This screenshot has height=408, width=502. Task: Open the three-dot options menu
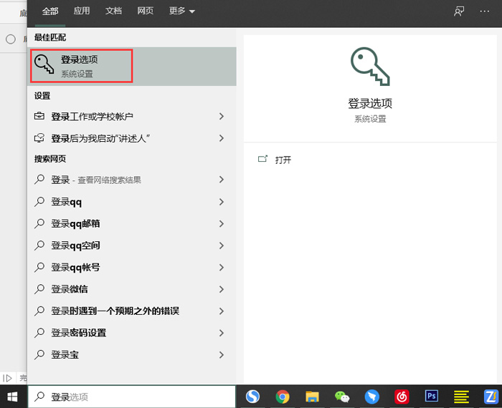click(484, 11)
